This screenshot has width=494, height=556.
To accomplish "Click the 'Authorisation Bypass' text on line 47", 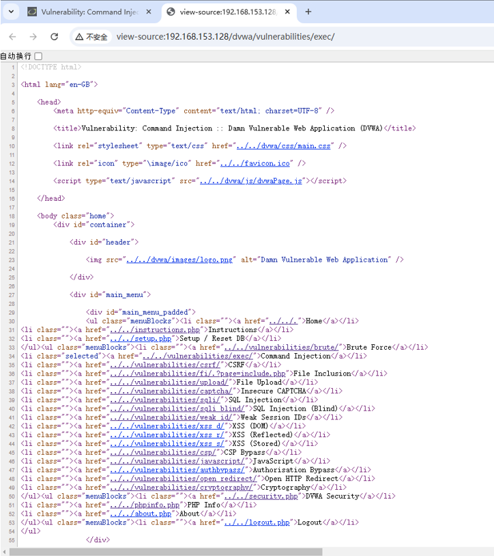I will (293, 470).
